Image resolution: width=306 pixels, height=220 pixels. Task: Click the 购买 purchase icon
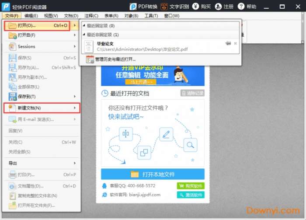195,7
